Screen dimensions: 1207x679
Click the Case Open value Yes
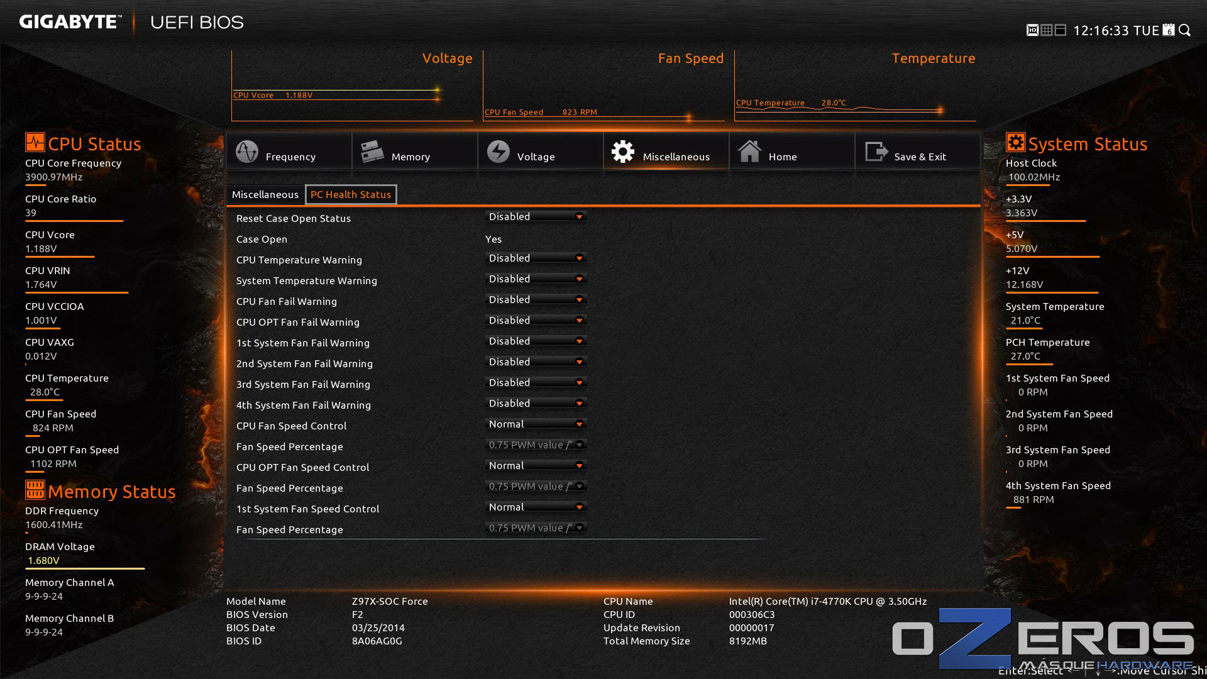493,240
